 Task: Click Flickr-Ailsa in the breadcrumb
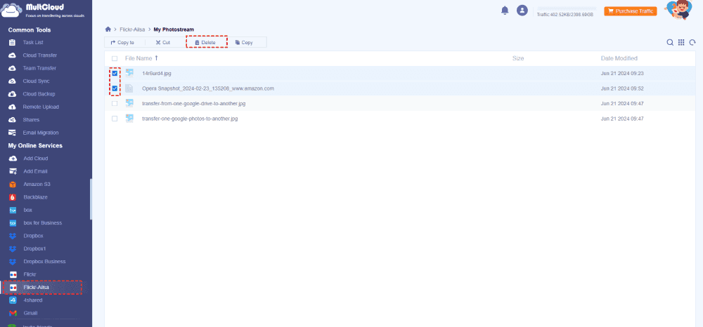click(132, 29)
